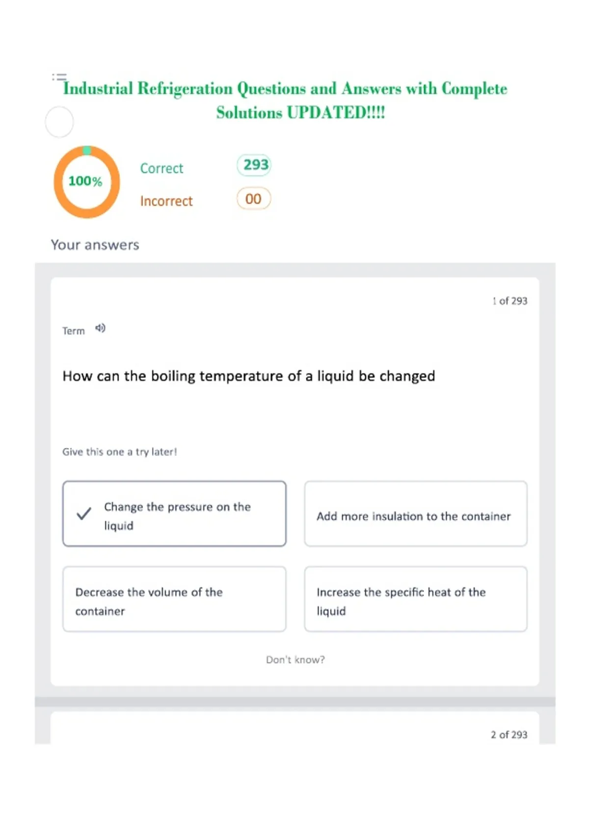The image size is (589, 835).
Task: Select 'Increase the specific heat of the liquid'
Action: (x=416, y=599)
